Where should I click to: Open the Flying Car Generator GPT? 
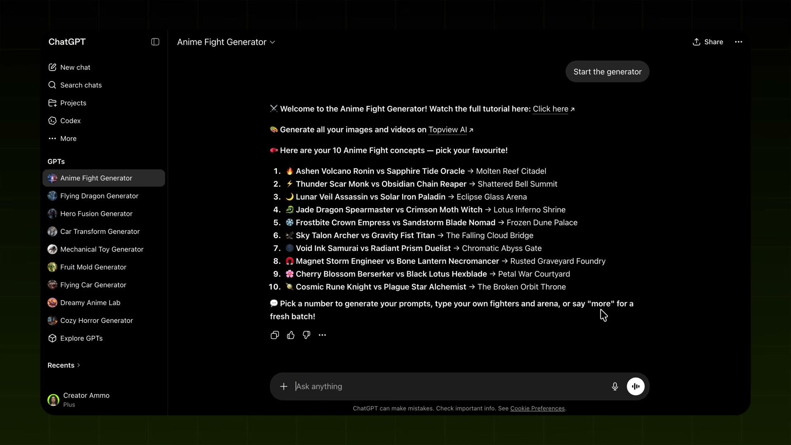(104, 285)
